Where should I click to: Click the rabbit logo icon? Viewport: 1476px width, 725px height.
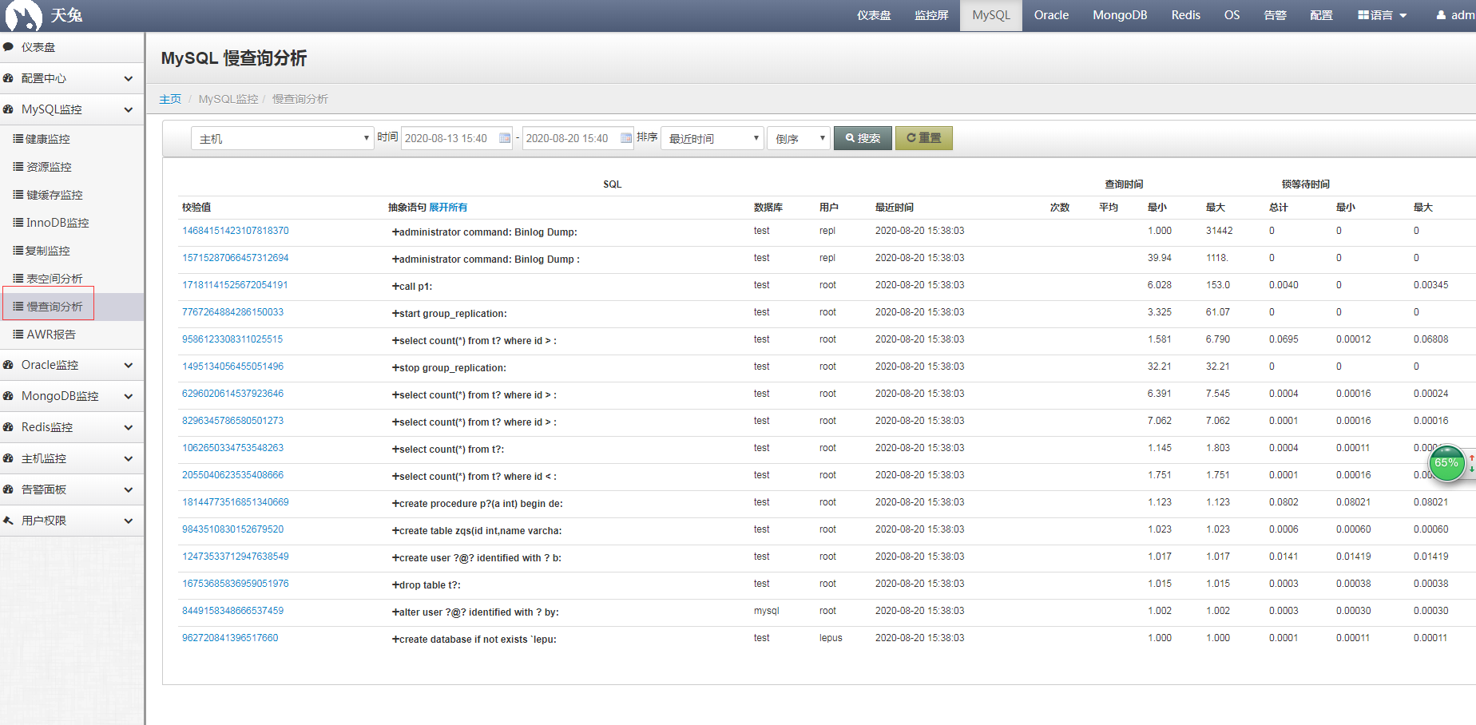24,15
